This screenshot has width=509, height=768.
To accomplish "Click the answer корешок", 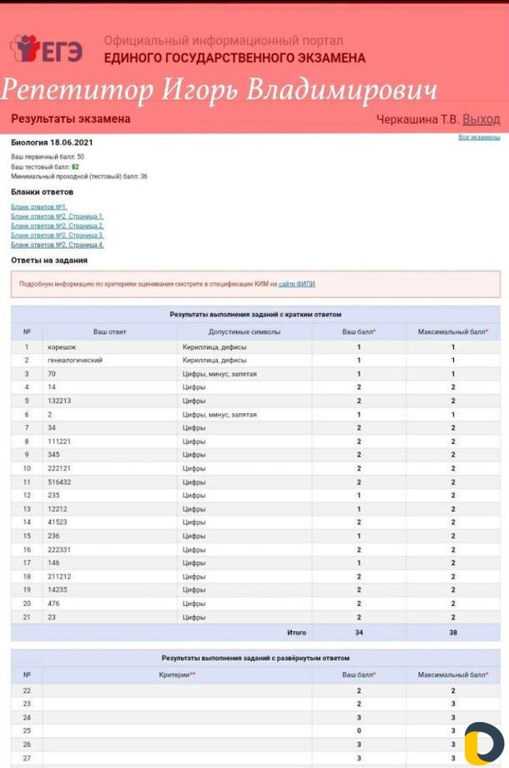I will click(62, 347).
